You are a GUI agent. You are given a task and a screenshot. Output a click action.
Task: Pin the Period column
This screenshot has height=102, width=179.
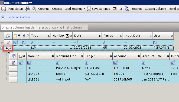tap(121, 36)
